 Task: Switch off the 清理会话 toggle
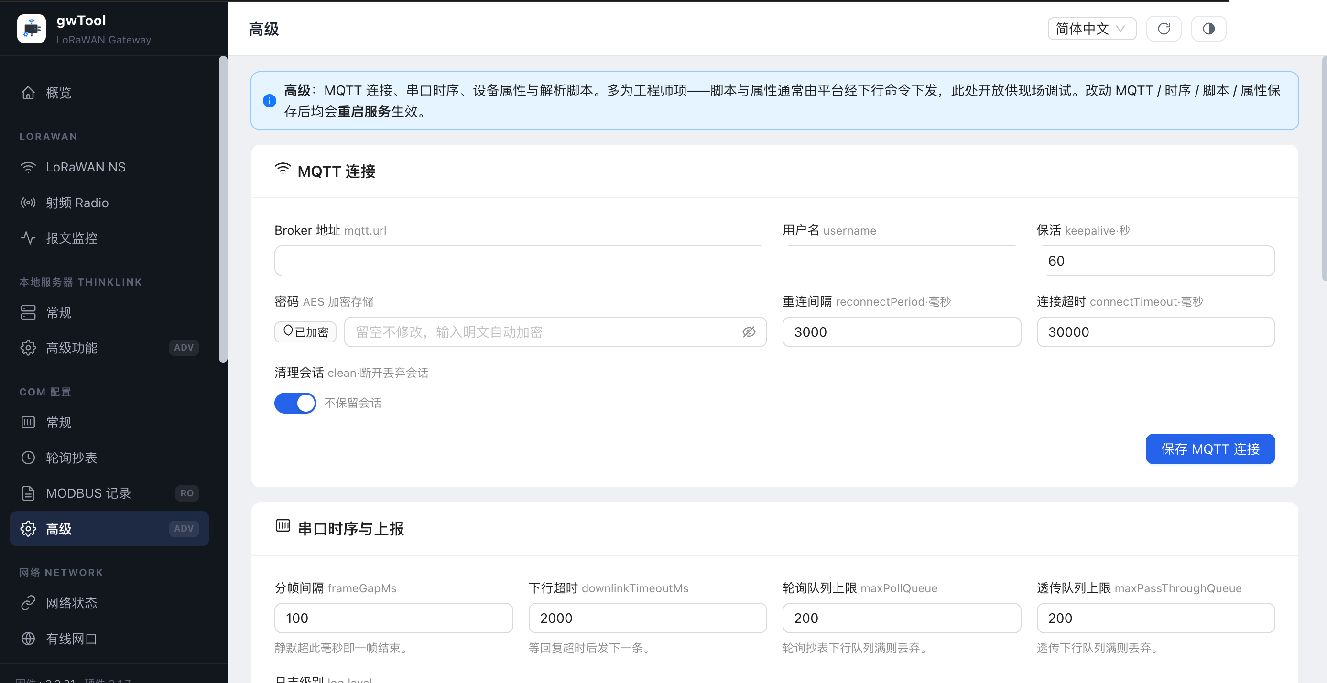click(x=295, y=403)
